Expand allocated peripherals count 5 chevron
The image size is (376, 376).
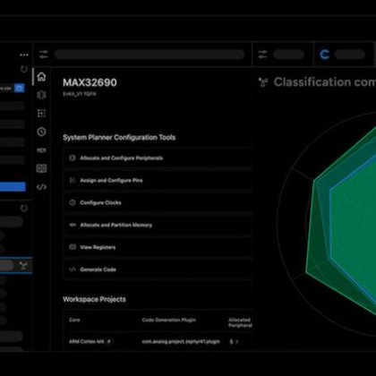pyautogui.click(x=237, y=342)
